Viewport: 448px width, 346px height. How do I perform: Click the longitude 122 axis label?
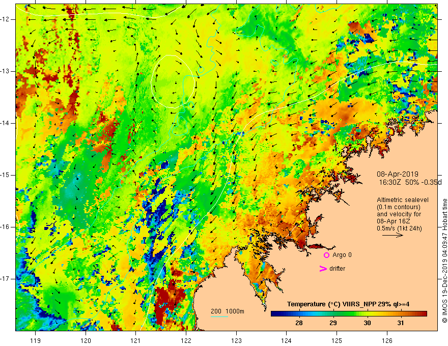186,340
